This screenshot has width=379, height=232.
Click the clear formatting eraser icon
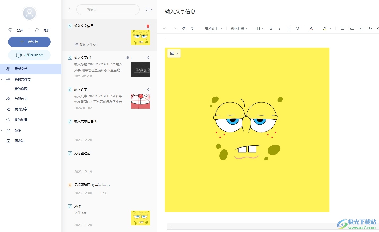tap(183, 28)
